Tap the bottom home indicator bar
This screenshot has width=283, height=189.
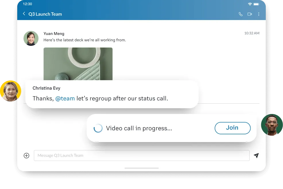(x=141, y=168)
